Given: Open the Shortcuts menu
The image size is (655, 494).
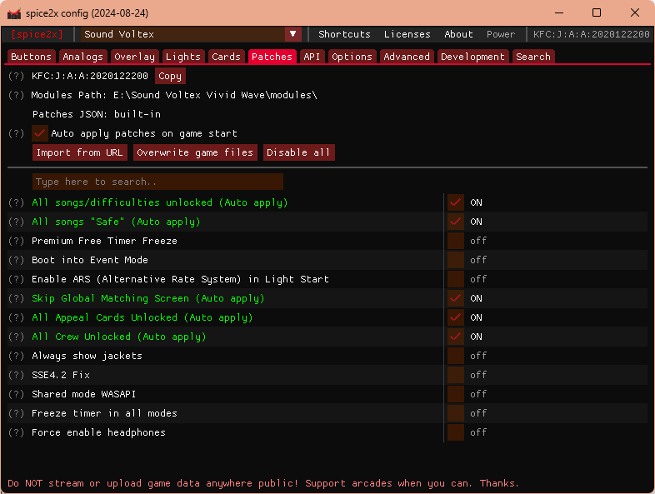Looking at the screenshot, I should 344,34.
